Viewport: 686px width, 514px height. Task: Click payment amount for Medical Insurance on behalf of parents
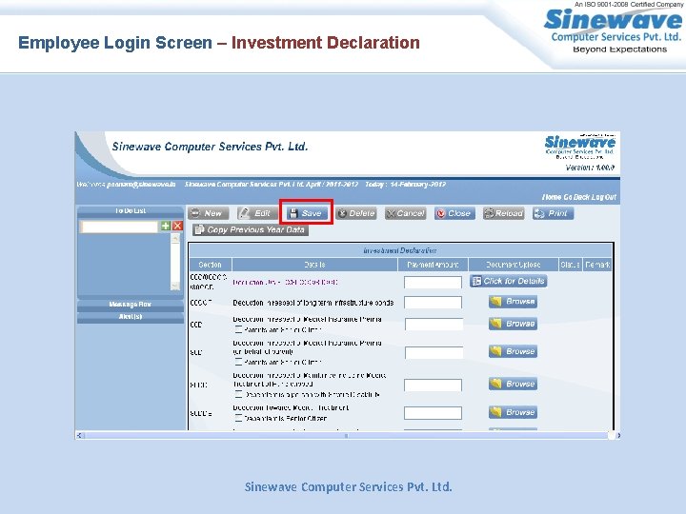pyautogui.click(x=434, y=353)
